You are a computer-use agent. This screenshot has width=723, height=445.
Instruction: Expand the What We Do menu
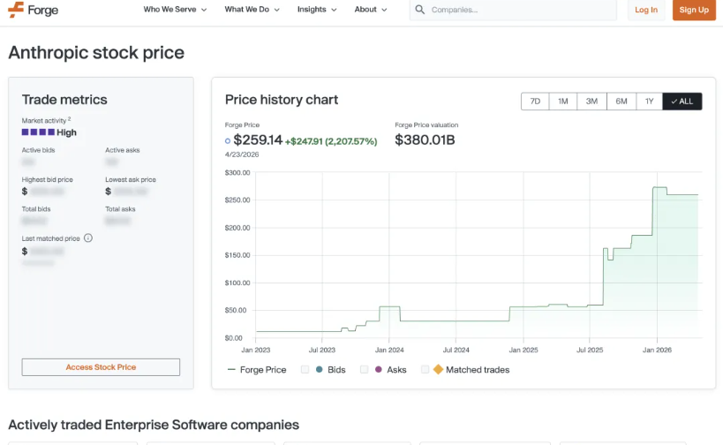(x=252, y=9)
